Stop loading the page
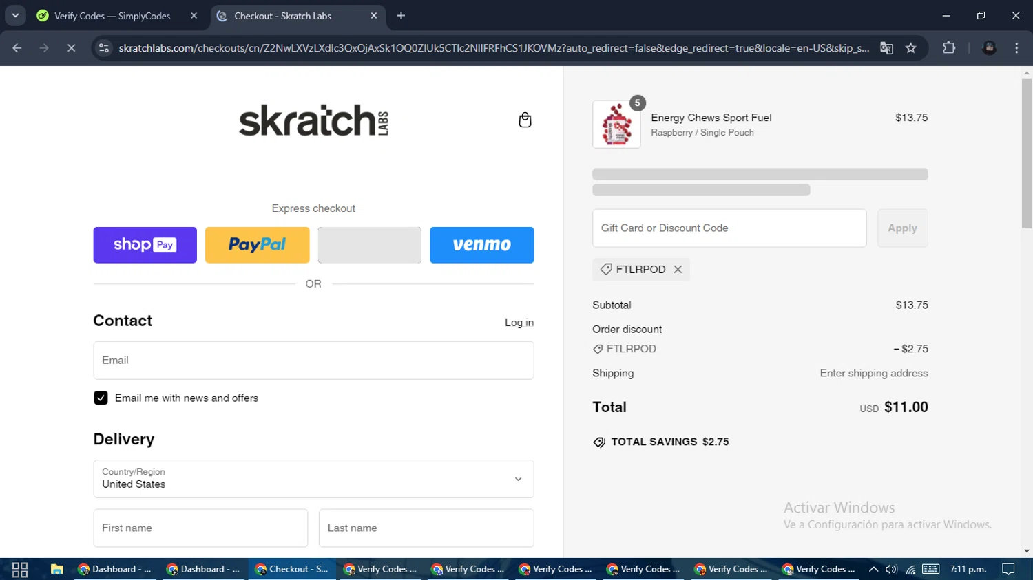This screenshot has width=1033, height=580. (x=71, y=47)
